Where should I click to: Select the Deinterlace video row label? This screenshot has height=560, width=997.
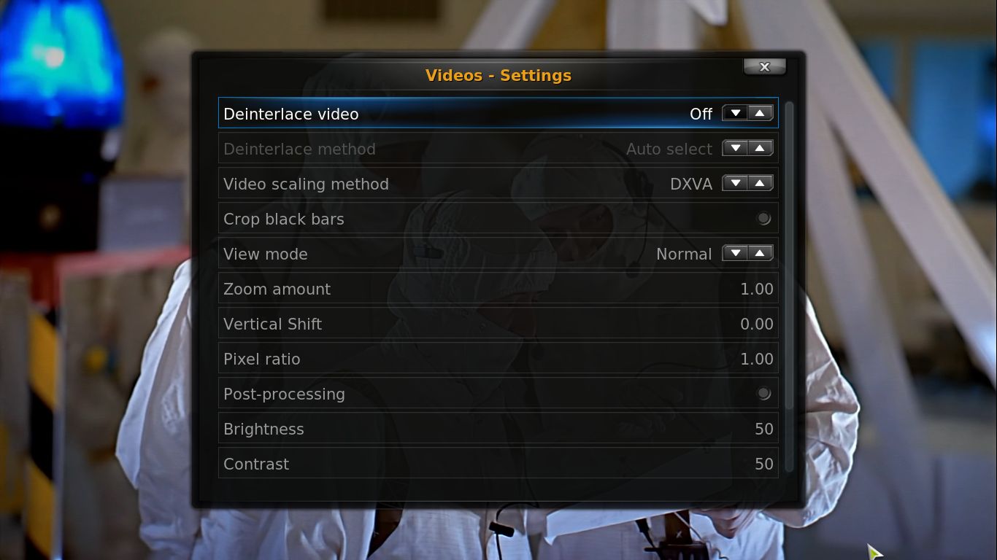290,114
